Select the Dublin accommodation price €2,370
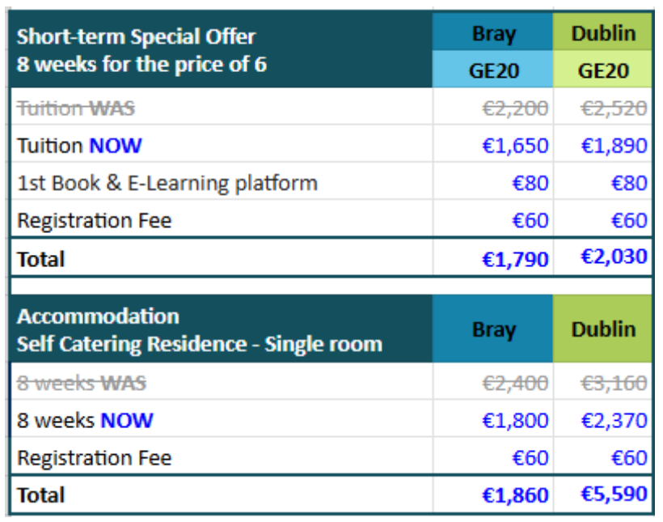 click(x=614, y=421)
